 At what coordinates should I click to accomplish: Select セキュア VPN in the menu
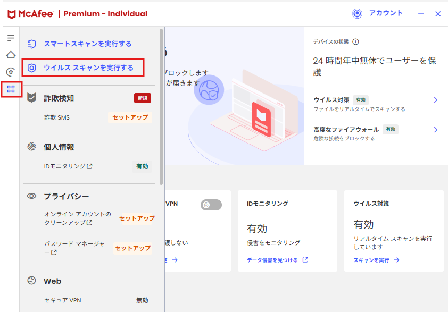63,300
